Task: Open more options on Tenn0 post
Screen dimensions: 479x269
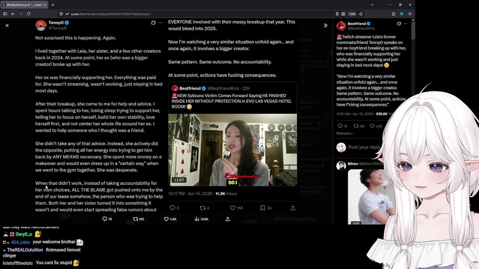Action: 161,23
